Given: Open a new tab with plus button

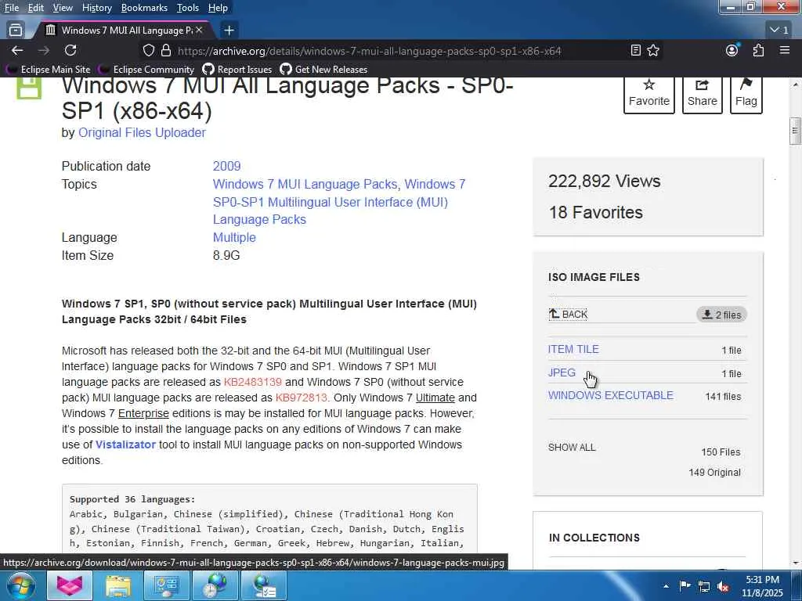Looking at the screenshot, I should [229, 31].
